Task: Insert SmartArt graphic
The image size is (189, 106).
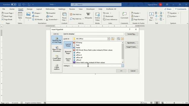Action: tap(51, 13)
